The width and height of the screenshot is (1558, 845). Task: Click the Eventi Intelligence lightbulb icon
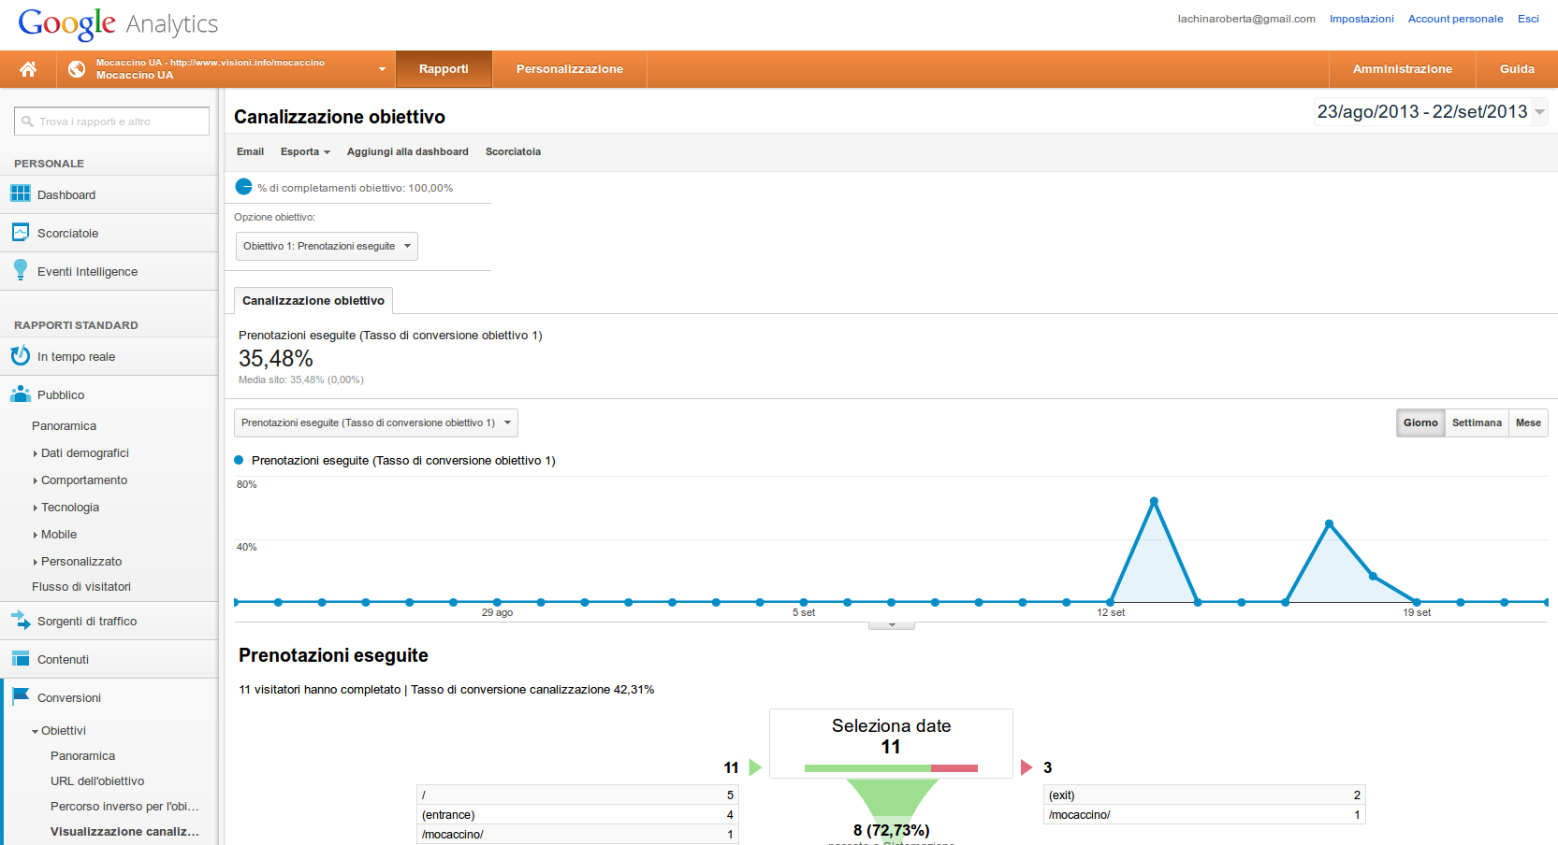(x=20, y=270)
